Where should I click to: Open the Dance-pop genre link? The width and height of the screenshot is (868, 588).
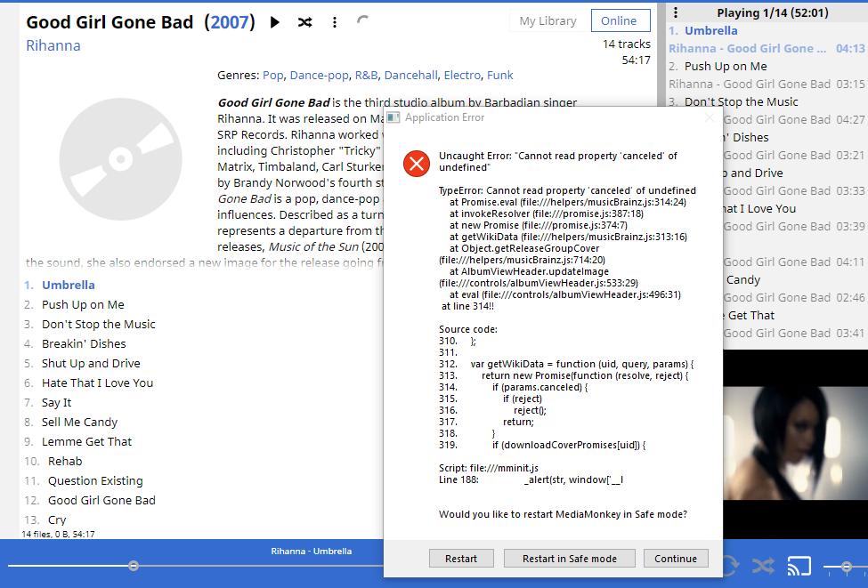pyautogui.click(x=318, y=76)
